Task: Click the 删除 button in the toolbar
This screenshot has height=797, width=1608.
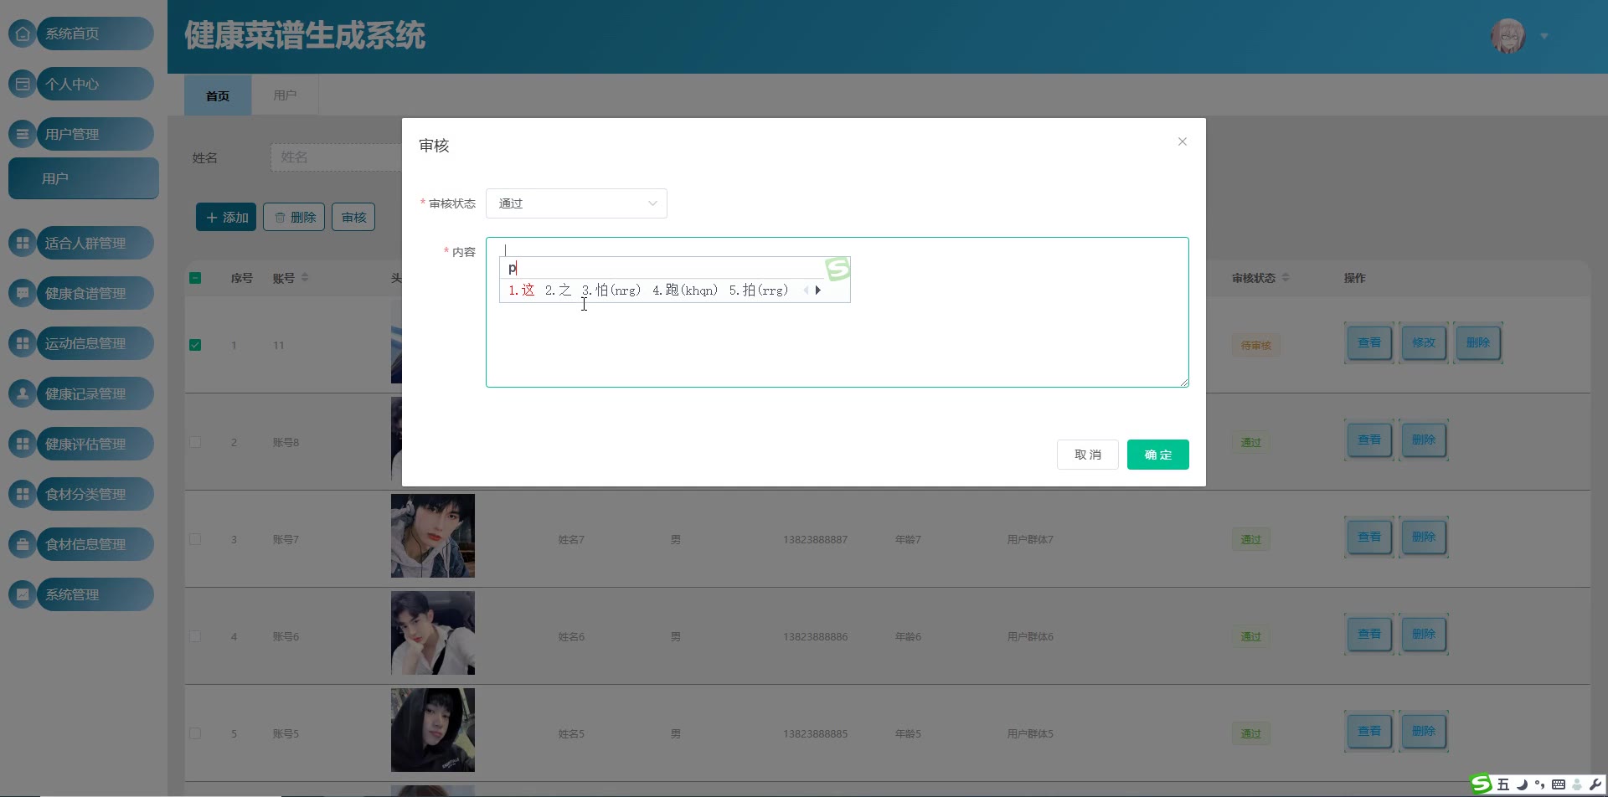Action: pos(295,217)
